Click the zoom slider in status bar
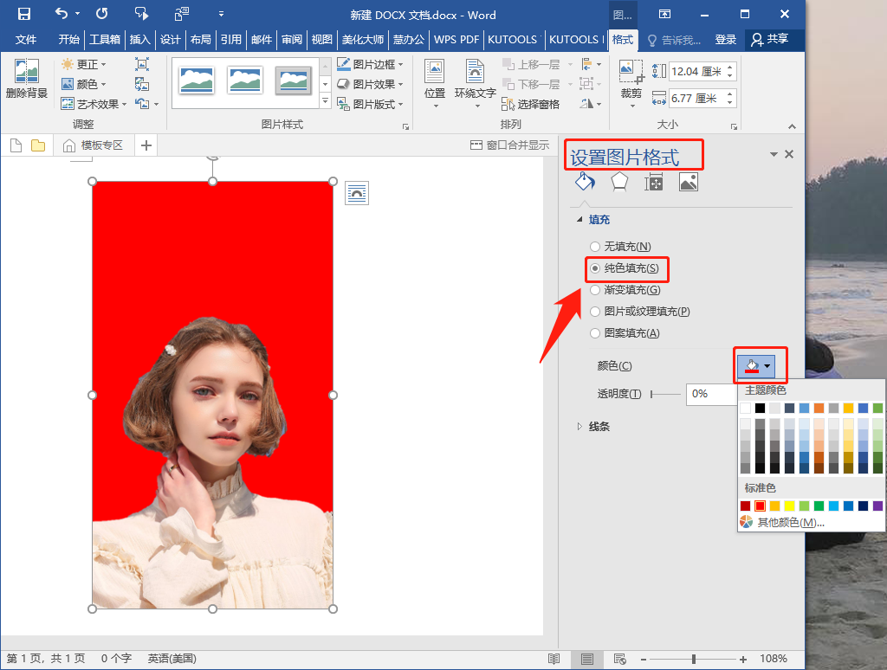 pyautogui.click(x=694, y=659)
